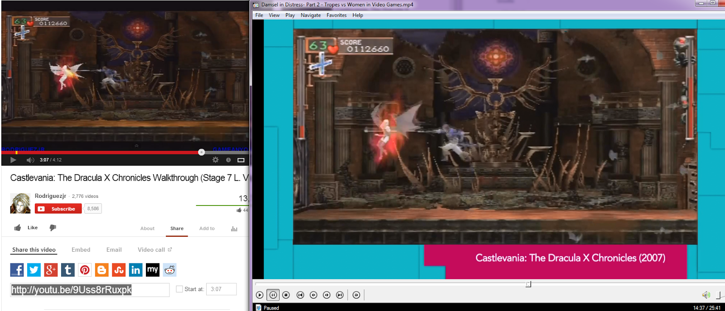Viewport: 725px width, 311px height.
Task: Click the YouTube video title text
Action: tap(130, 178)
